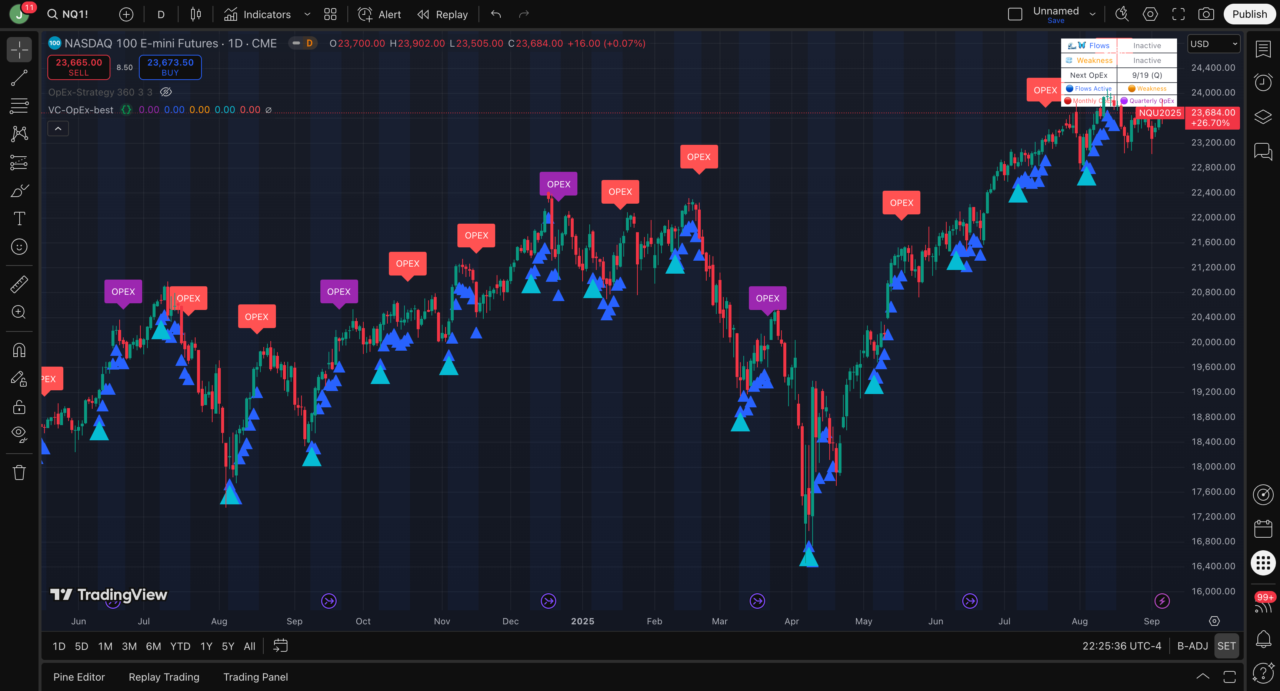This screenshot has height=691, width=1280.
Task: Open the Unnamed layout dropdown arrow
Action: (x=1092, y=14)
